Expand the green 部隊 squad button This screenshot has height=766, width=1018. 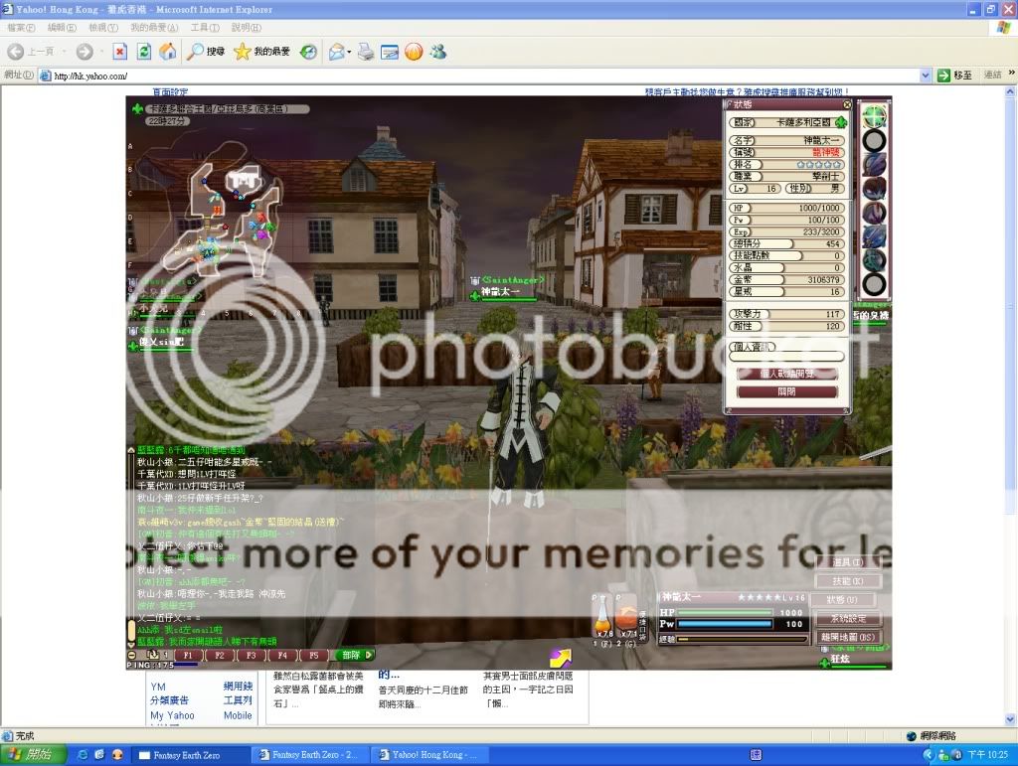point(356,655)
